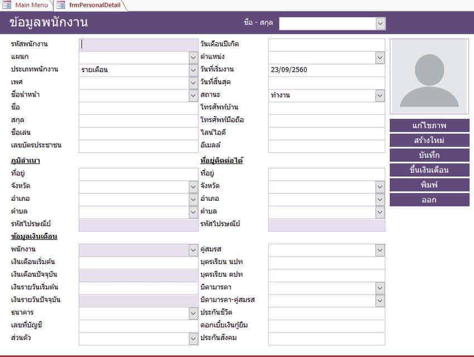Click the วันที่สิ้นสุด input field
This screenshot has height=357, width=474.
point(326,83)
